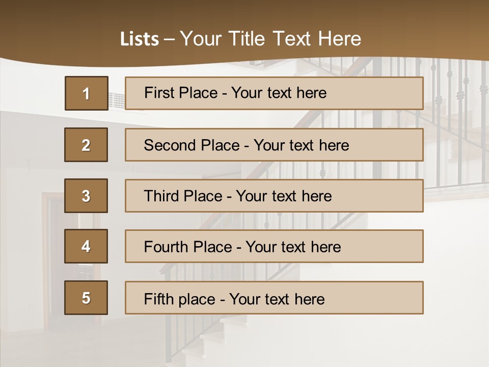Select the brown box labeled 3

86,196
